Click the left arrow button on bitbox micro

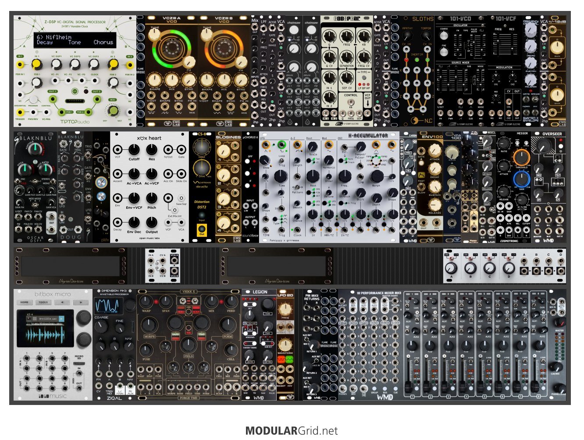point(62,302)
